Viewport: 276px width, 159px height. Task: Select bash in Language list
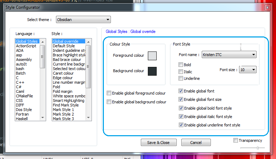27,69
